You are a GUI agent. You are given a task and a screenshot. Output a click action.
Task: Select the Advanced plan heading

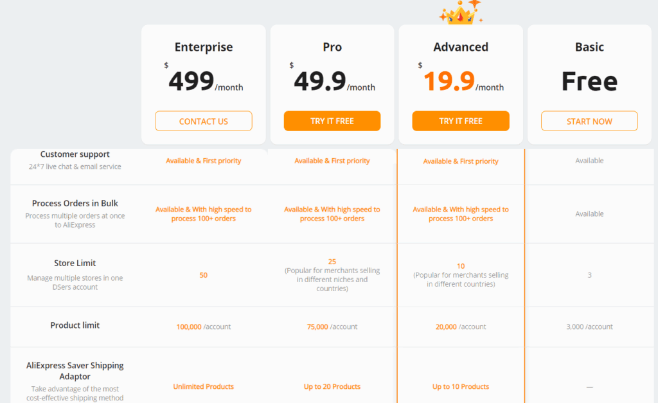(461, 47)
